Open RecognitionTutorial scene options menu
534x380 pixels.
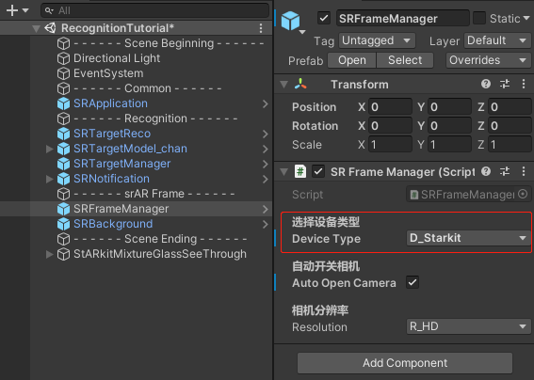[261, 28]
